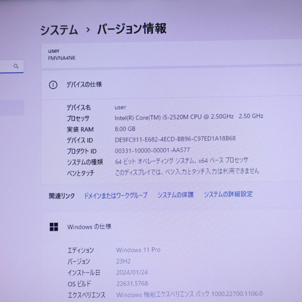
Task: Select OS build 22631.5768
Action: 132,284
